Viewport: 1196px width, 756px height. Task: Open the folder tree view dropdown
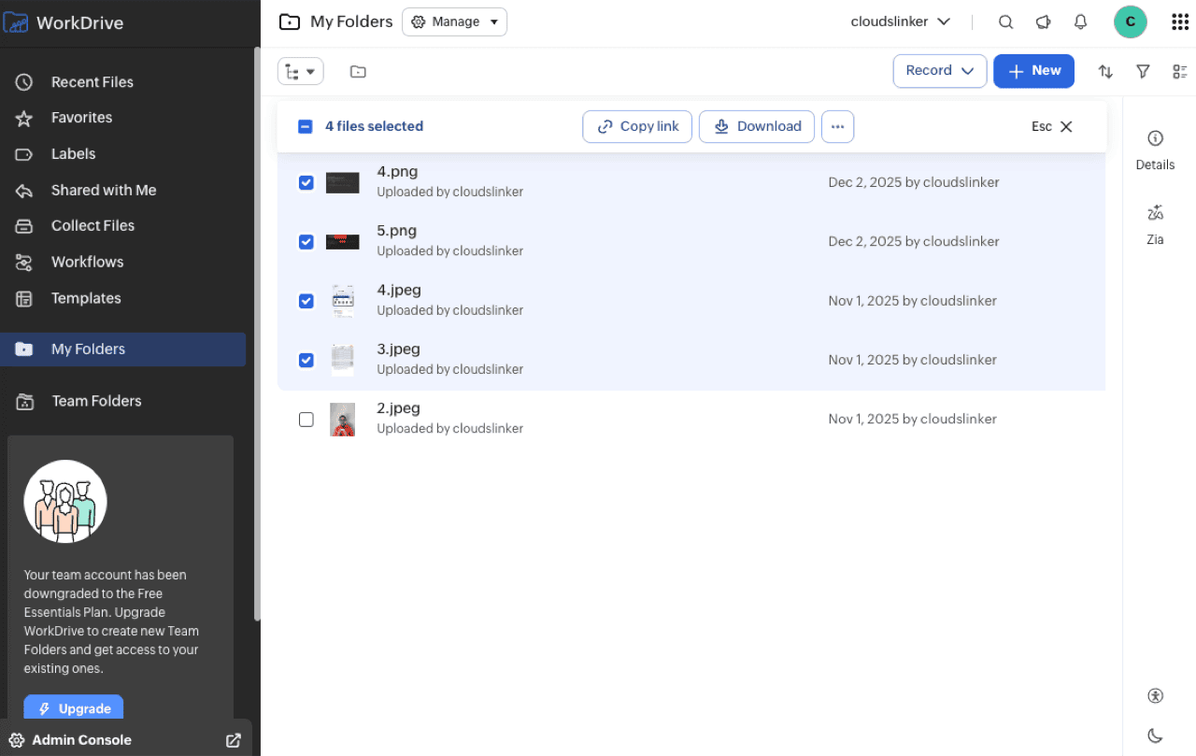301,71
